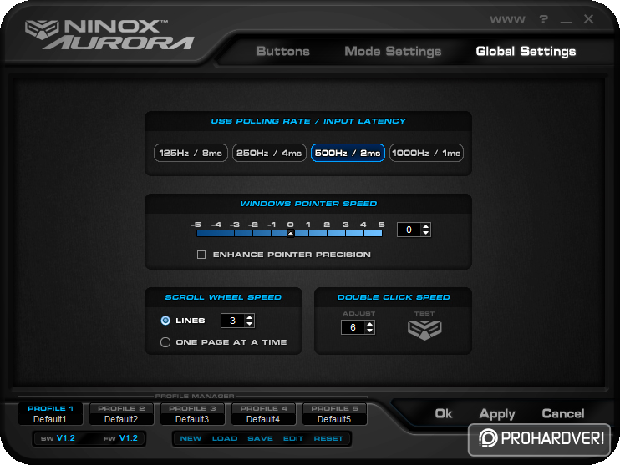Select the Lines scroll option
The height and width of the screenshot is (465, 620).
(x=165, y=321)
